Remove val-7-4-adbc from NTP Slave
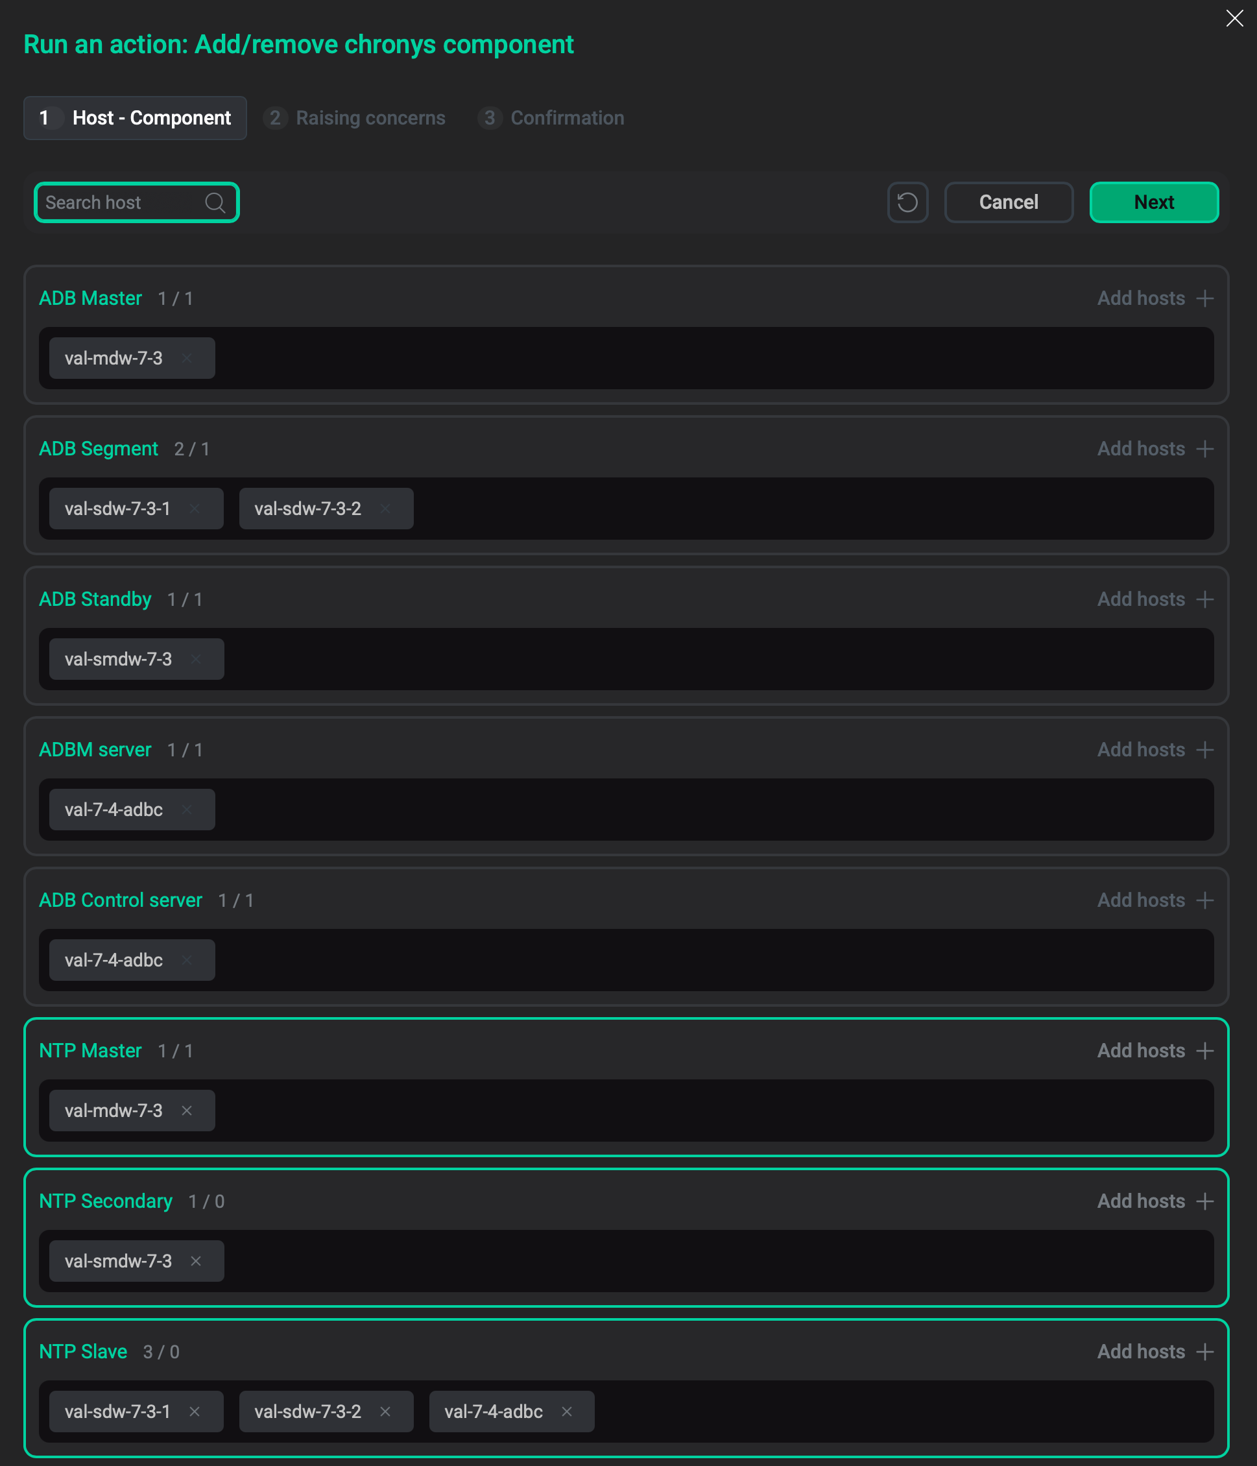Viewport: 1257px width, 1466px height. click(567, 1412)
